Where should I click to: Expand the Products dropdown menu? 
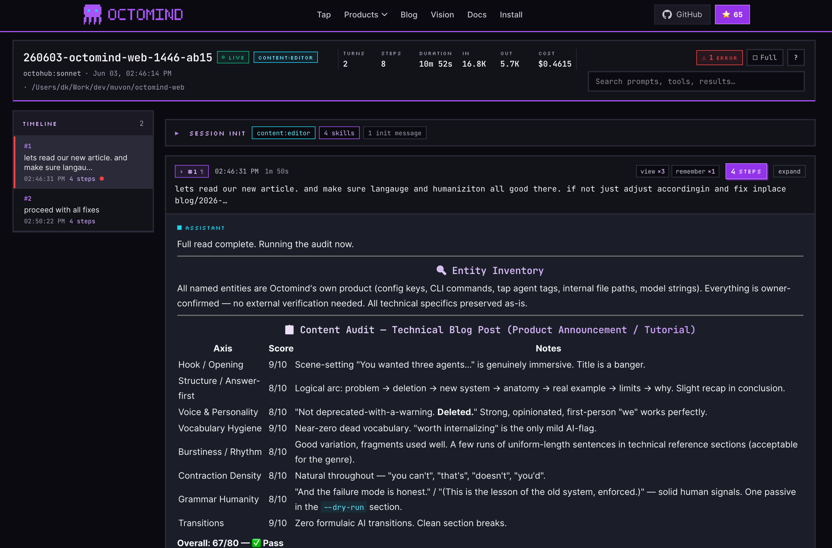point(366,15)
